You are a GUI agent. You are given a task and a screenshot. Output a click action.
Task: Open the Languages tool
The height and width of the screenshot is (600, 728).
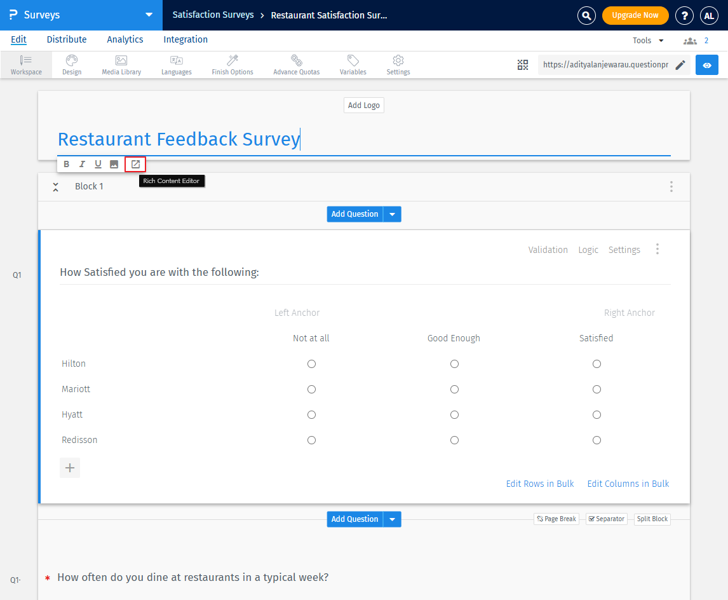coord(176,64)
